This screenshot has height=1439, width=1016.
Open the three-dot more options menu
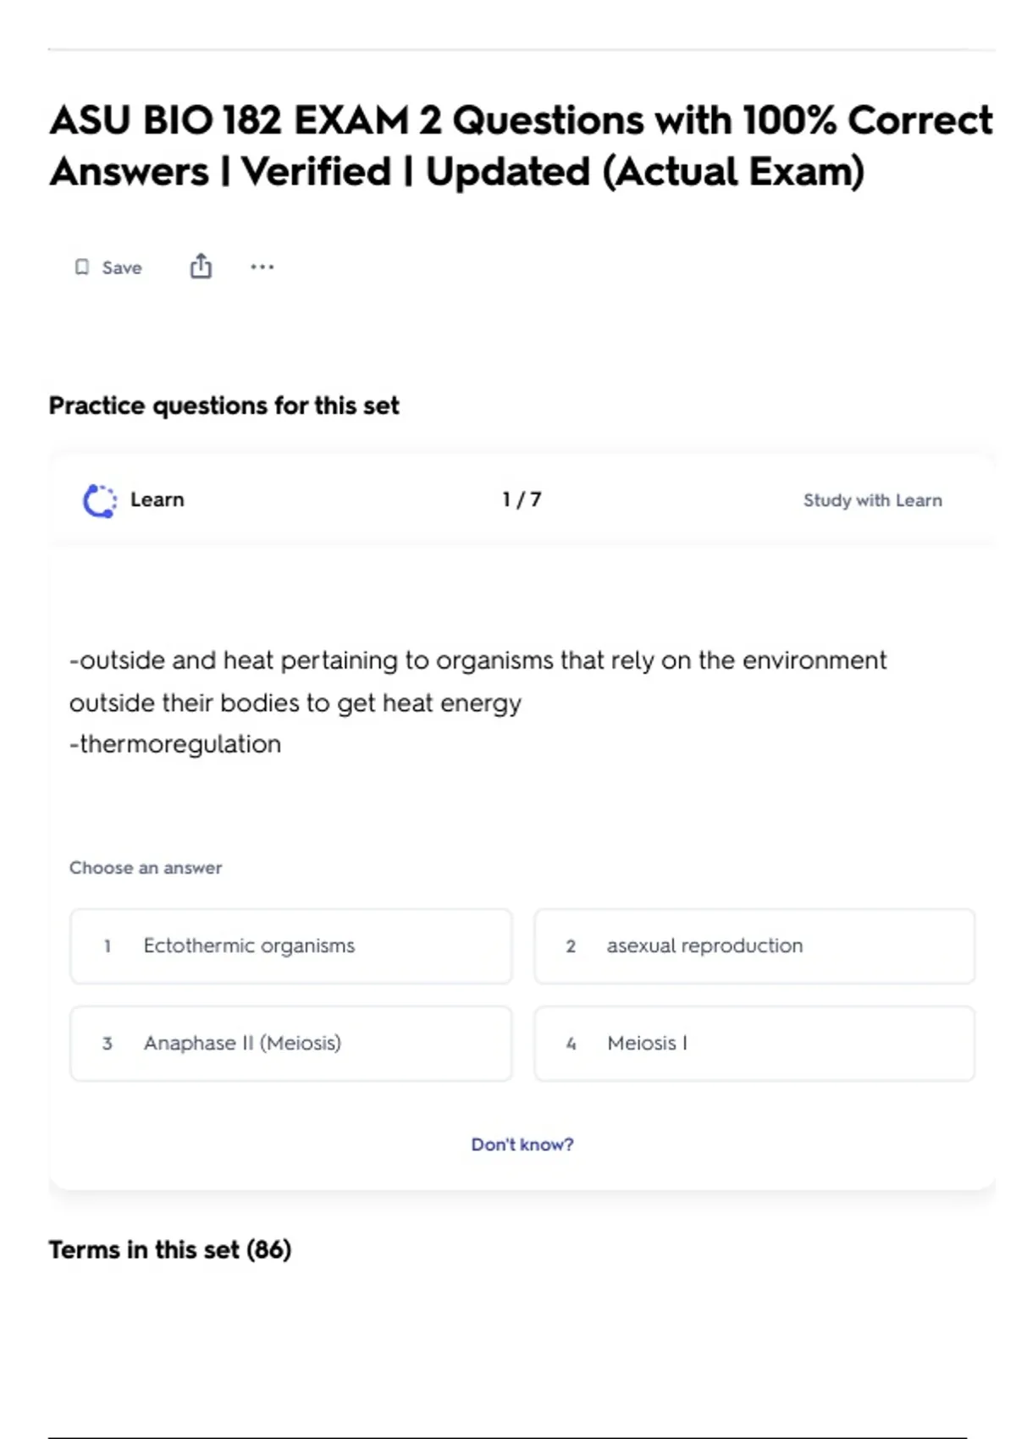pos(262,267)
